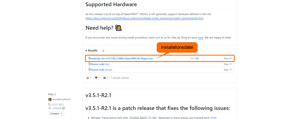This screenshot has width=285, height=119.
Task: Open the Compare dropdown
Action: (56, 114)
